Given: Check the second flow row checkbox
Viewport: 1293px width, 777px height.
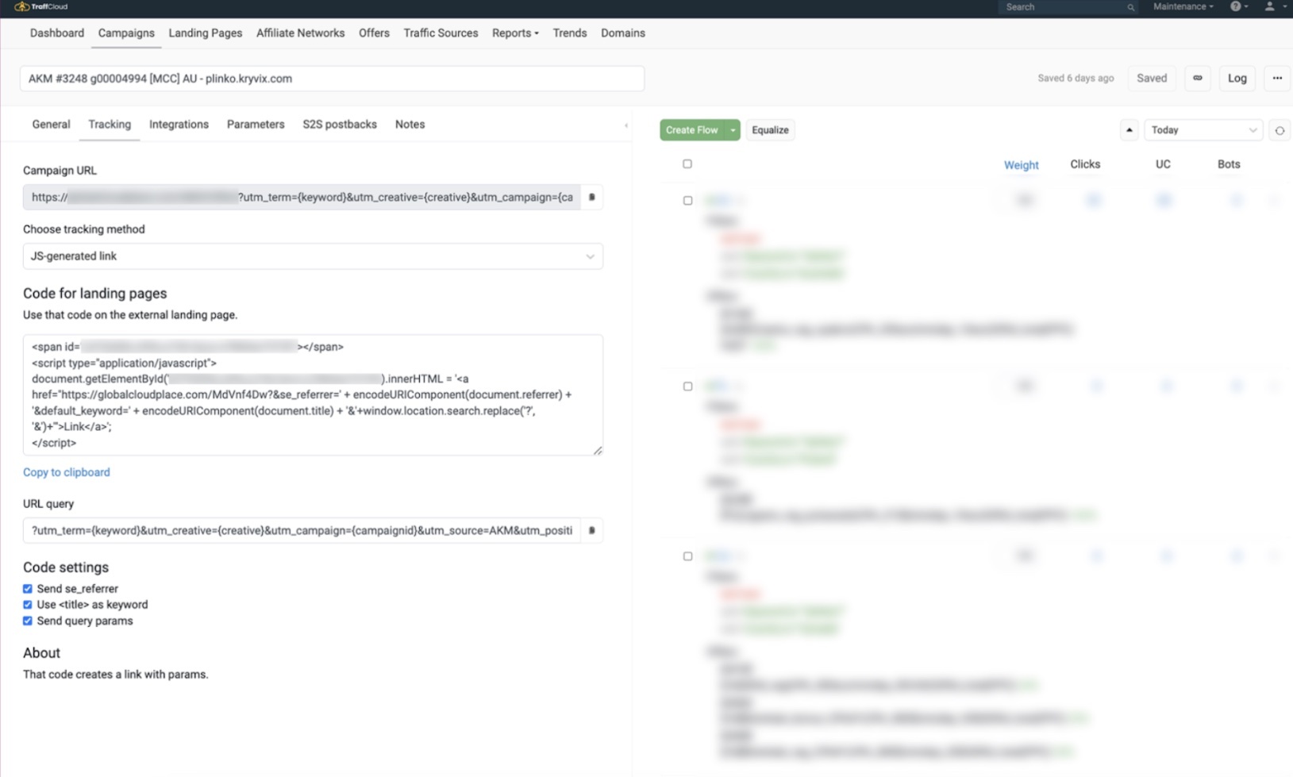Looking at the screenshot, I should pyautogui.click(x=687, y=387).
